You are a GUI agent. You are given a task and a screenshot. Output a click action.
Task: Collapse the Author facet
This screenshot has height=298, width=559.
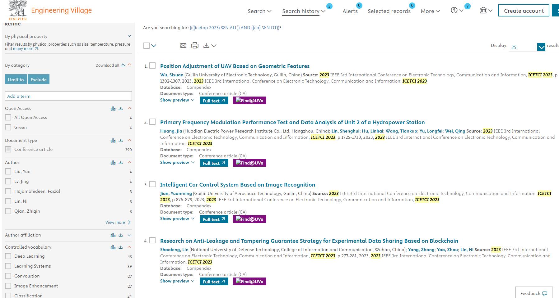point(129,162)
